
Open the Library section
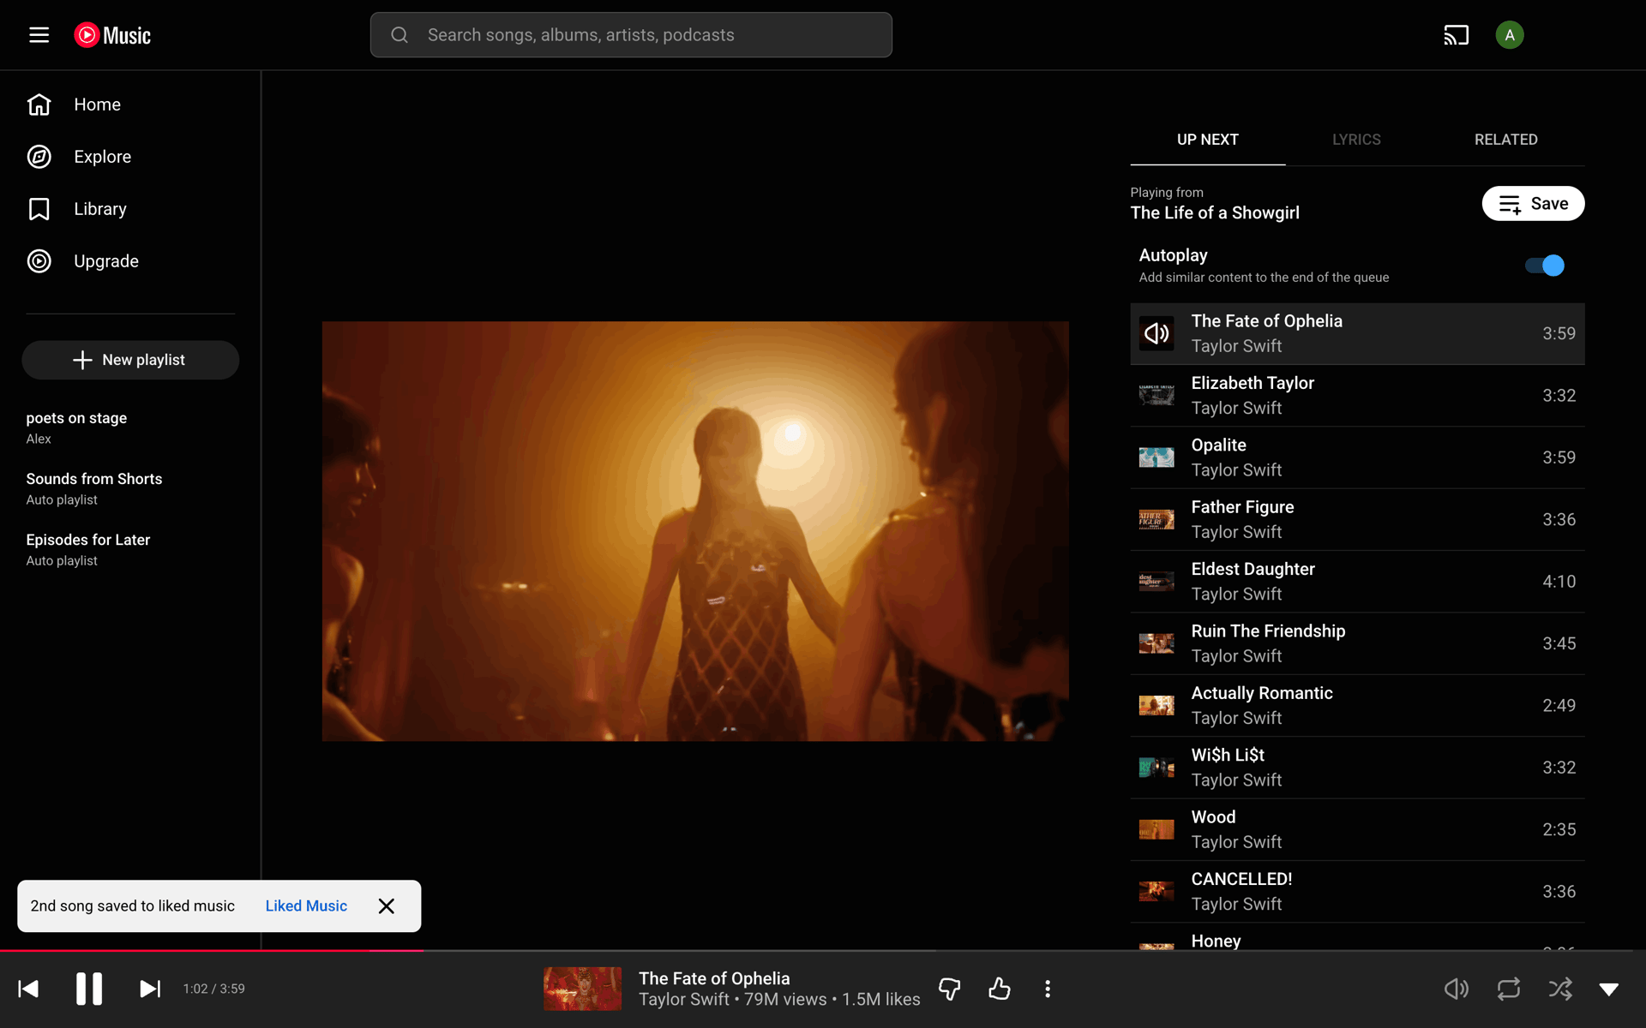click(x=130, y=209)
